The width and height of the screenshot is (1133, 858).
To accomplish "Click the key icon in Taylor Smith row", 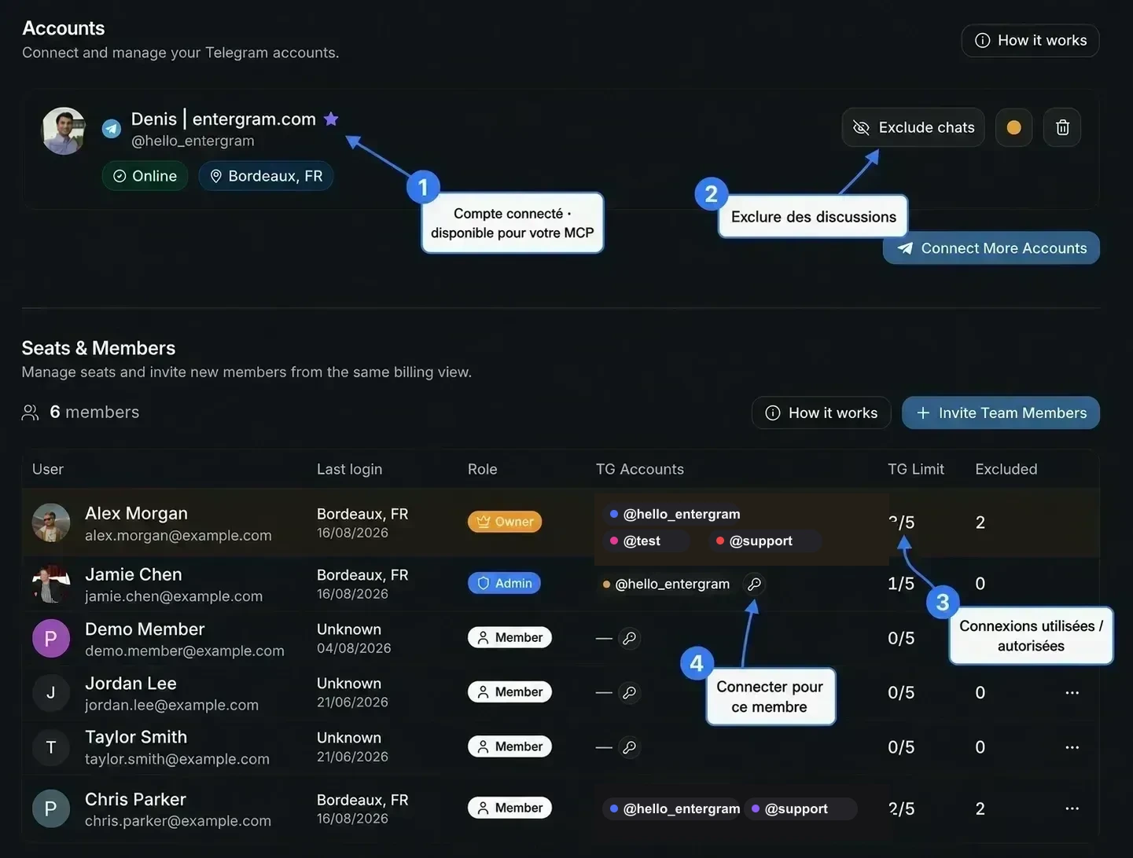I will pyautogui.click(x=629, y=747).
